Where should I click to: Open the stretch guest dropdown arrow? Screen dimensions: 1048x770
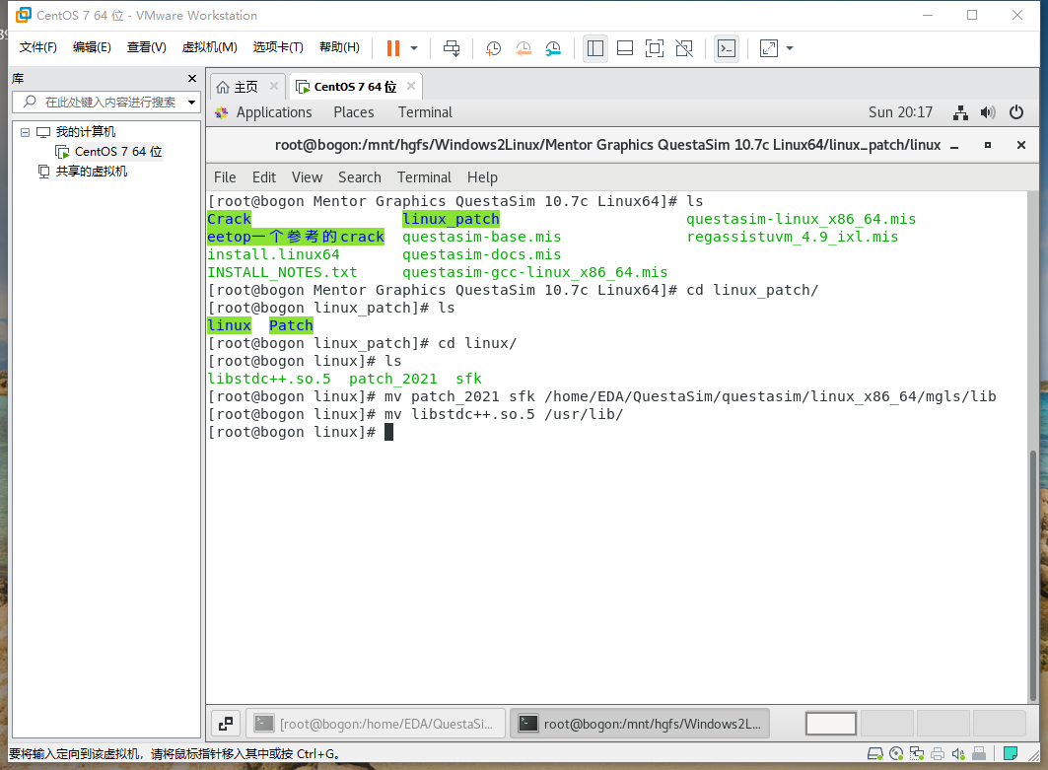pyautogui.click(x=790, y=48)
